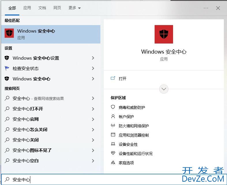Open 防火墙和网络保护 link
The image size is (227, 185).
(134, 126)
